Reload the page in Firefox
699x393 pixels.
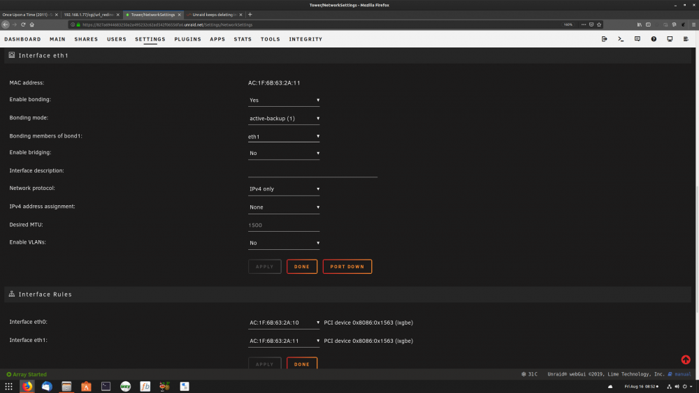coord(23,24)
